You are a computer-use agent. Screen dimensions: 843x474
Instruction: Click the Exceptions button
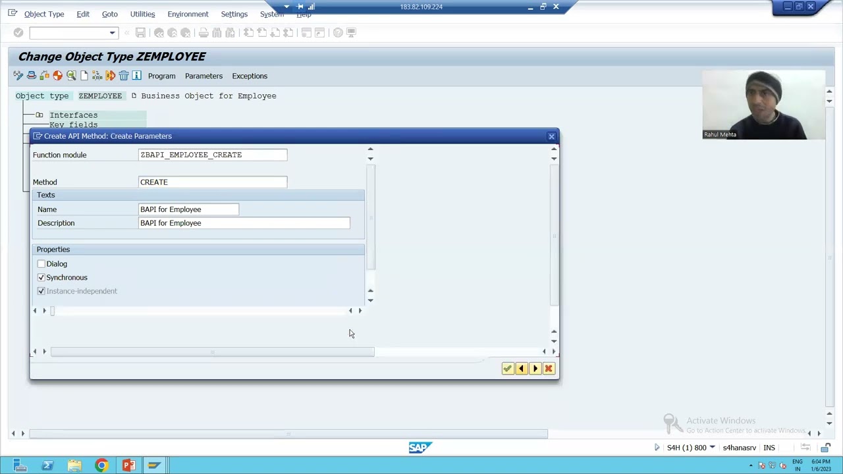point(250,76)
